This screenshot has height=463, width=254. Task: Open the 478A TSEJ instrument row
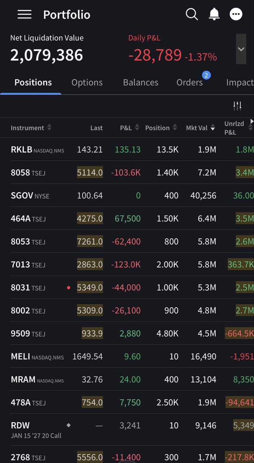[127, 402]
